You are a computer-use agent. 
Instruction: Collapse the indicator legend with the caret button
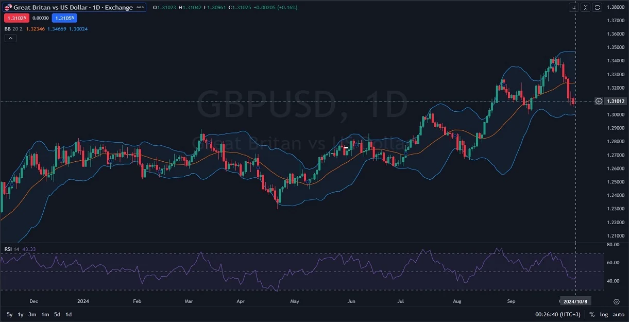tap(10, 38)
